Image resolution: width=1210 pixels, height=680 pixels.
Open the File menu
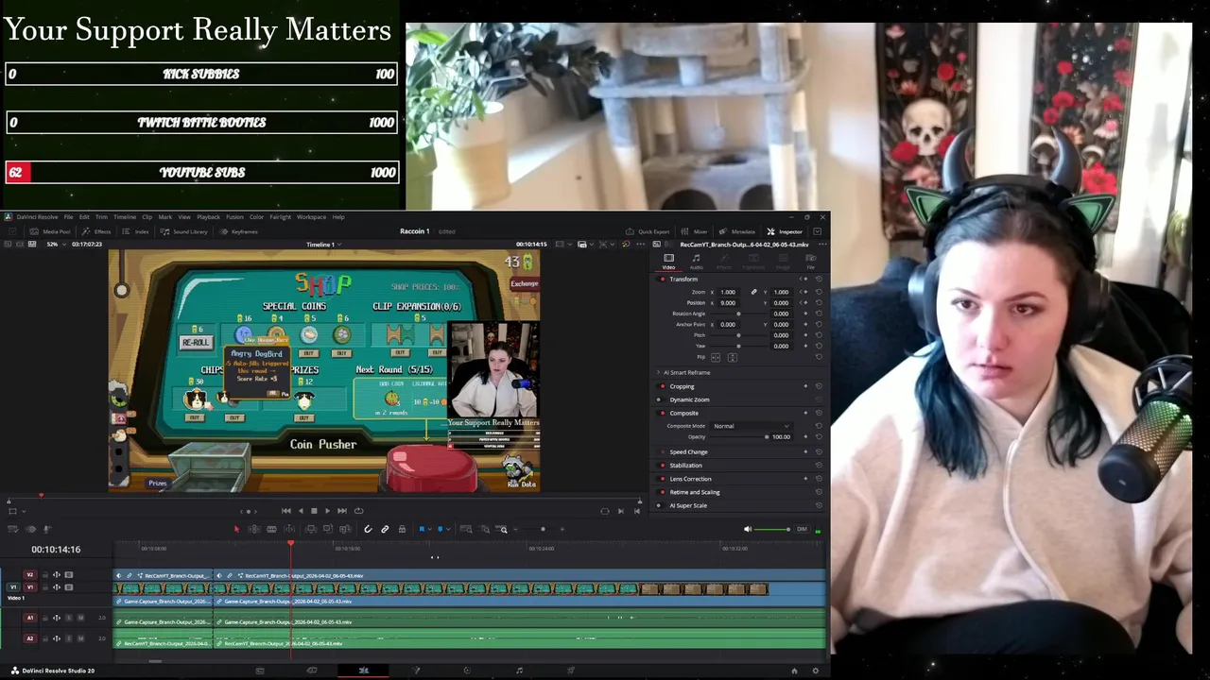point(68,217)
